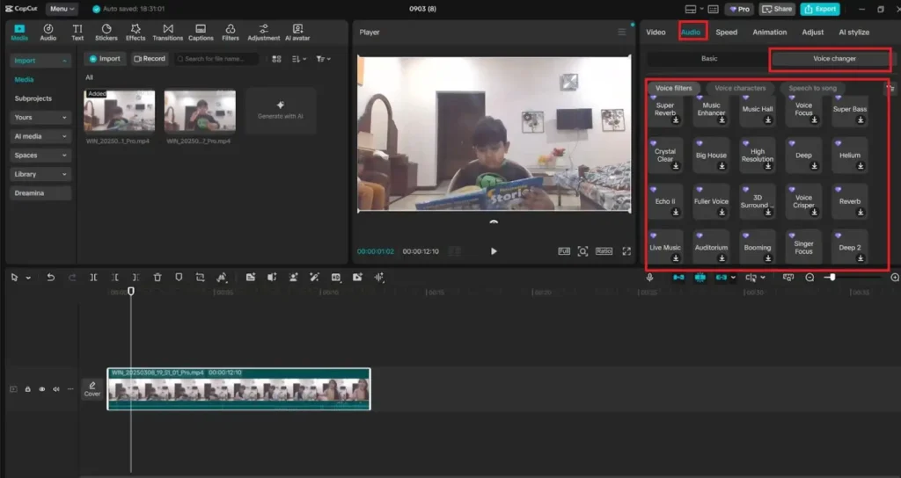Open the Effects panel
The width and height of the screenshot is (901, 478).
136,33
